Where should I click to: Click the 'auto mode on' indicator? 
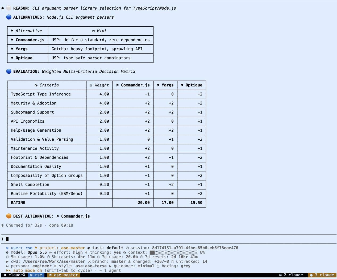click(x=28, y=270)
